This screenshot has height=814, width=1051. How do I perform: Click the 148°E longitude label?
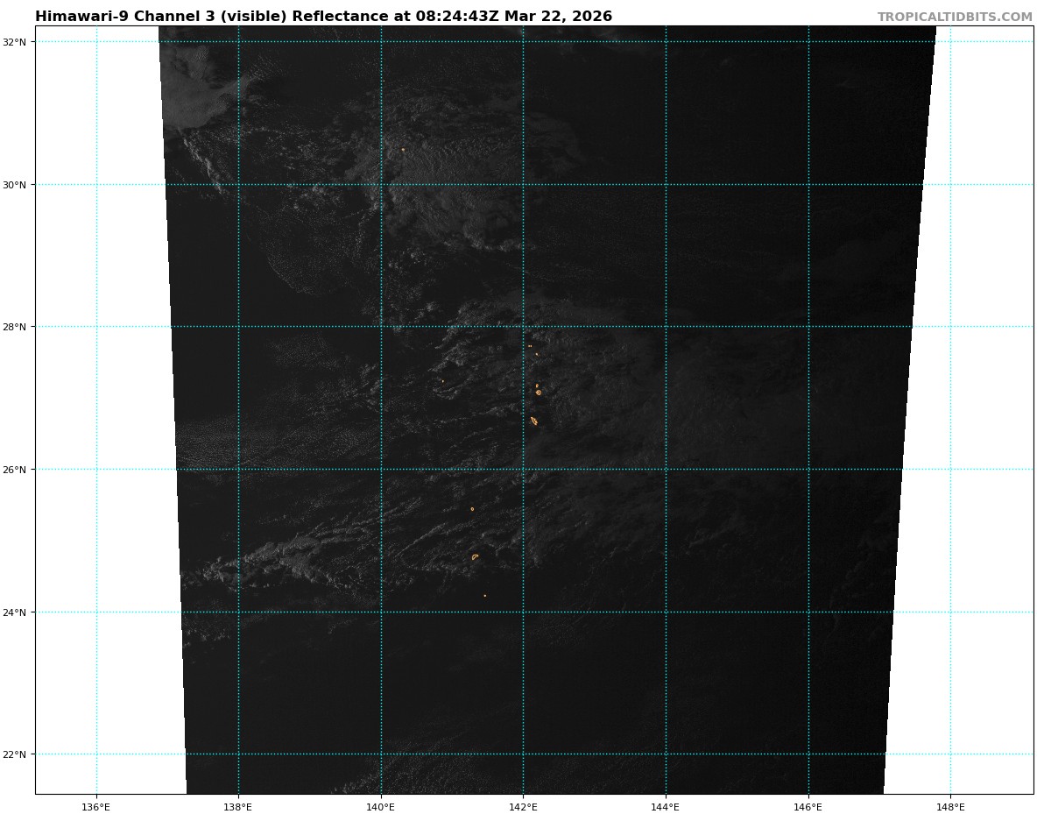[x=950, y=806]
